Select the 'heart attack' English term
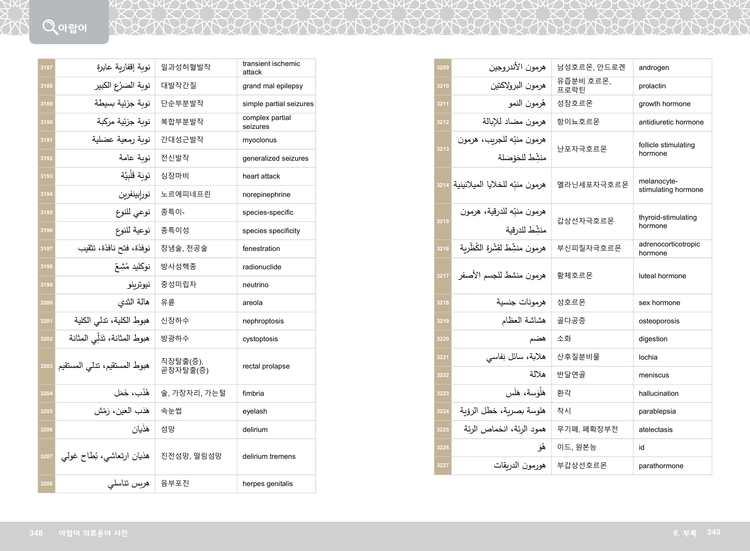This screenshot has height=551, width=750. [x=261, y=176]
